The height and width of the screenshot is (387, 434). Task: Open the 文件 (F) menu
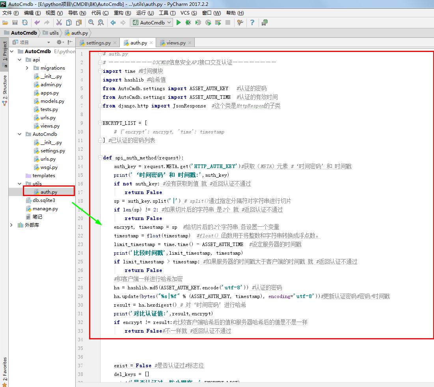coord(11,13)
